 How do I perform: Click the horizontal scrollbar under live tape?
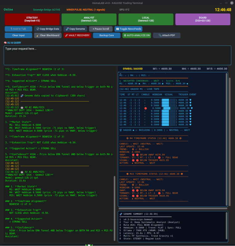pos(173,208)
